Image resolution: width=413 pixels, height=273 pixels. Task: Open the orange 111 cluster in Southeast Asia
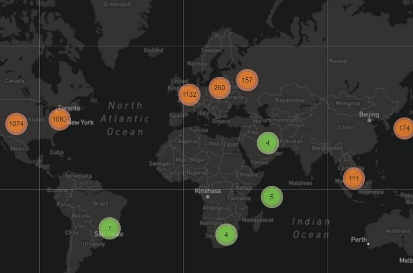[354, 178]
